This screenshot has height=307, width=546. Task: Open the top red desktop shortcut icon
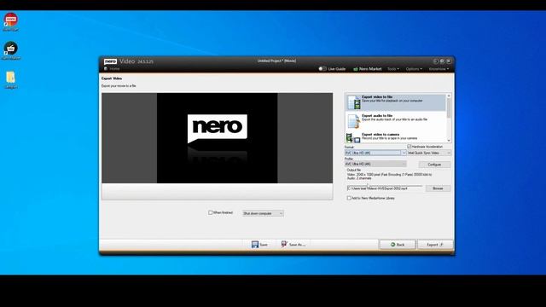coord(11,20)
